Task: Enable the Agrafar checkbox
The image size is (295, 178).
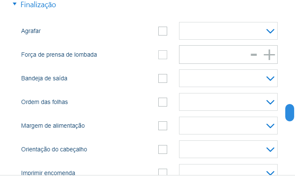Action: pos(163,31)
